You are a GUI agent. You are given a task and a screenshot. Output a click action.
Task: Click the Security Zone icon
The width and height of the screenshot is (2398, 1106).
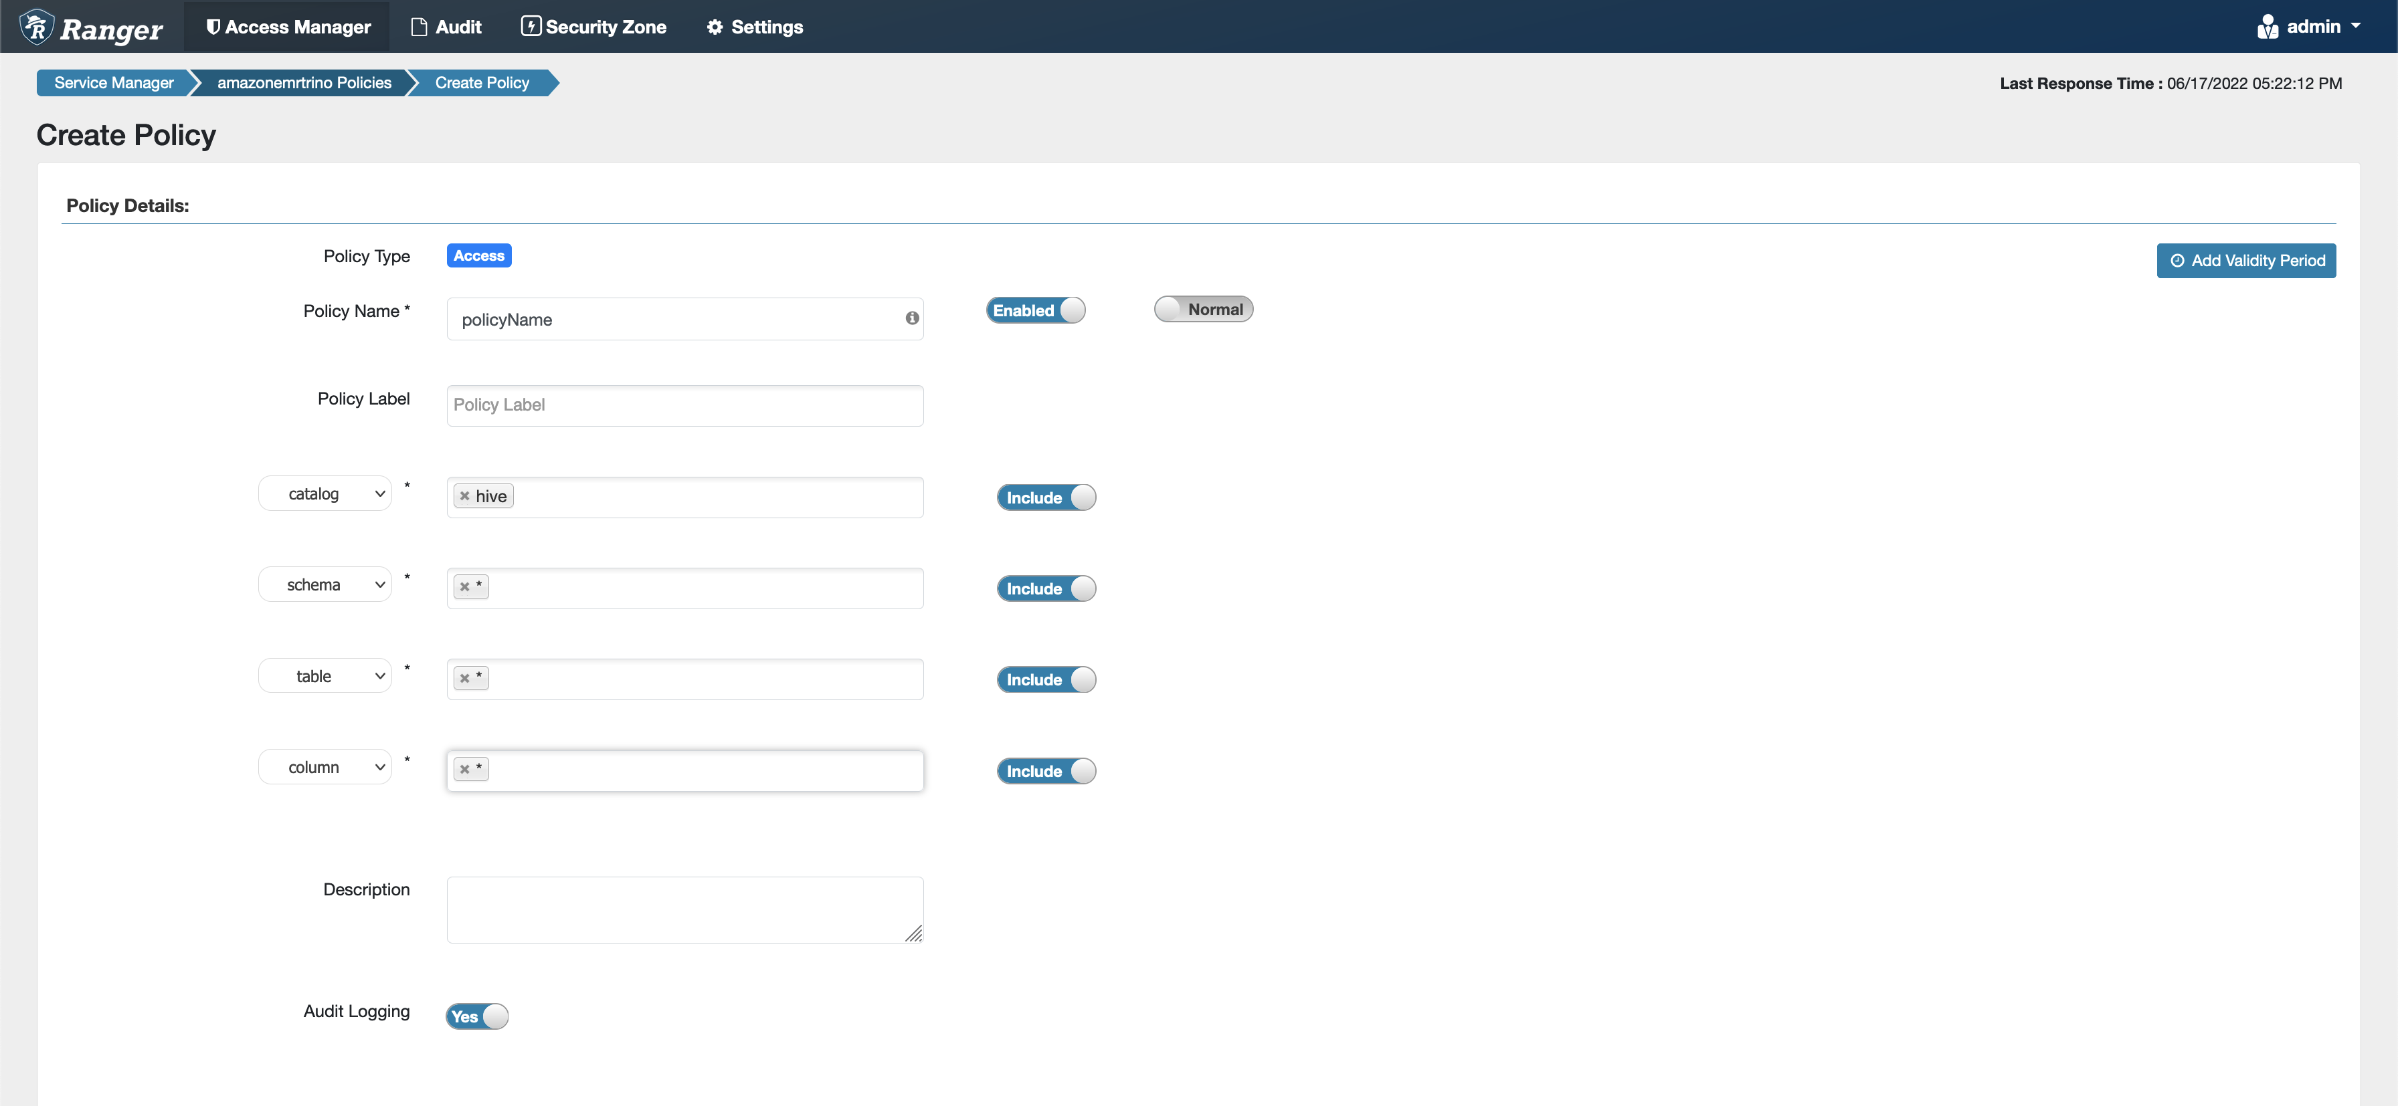click(x=529, y=26)
